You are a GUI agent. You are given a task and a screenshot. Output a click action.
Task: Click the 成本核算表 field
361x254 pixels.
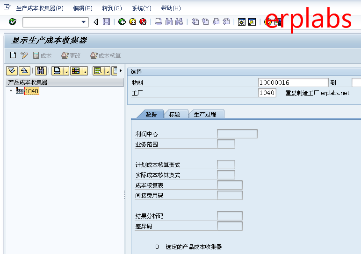click(230, 185)
